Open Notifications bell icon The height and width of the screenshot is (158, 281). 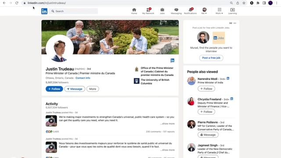click(190, 11)
